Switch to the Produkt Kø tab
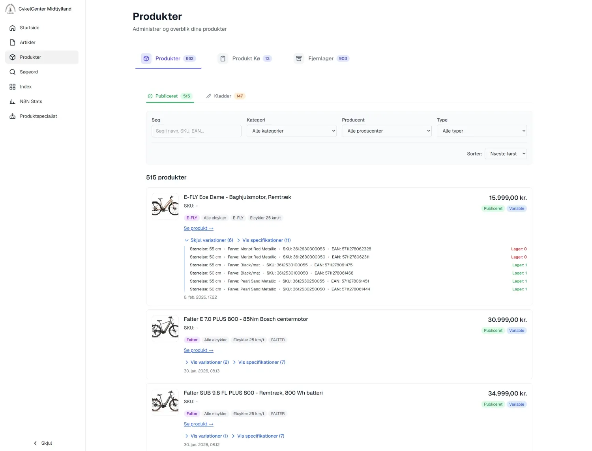The image size is (592, 451). 245,58
